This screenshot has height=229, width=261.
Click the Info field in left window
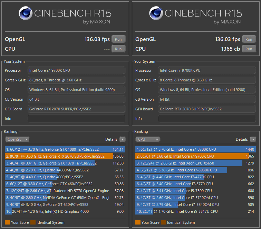(x=76, y=119)
